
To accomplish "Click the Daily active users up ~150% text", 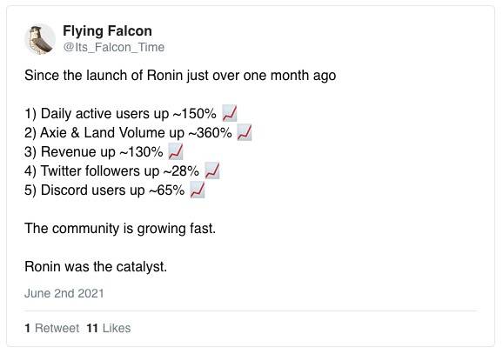I will [120, 114].
